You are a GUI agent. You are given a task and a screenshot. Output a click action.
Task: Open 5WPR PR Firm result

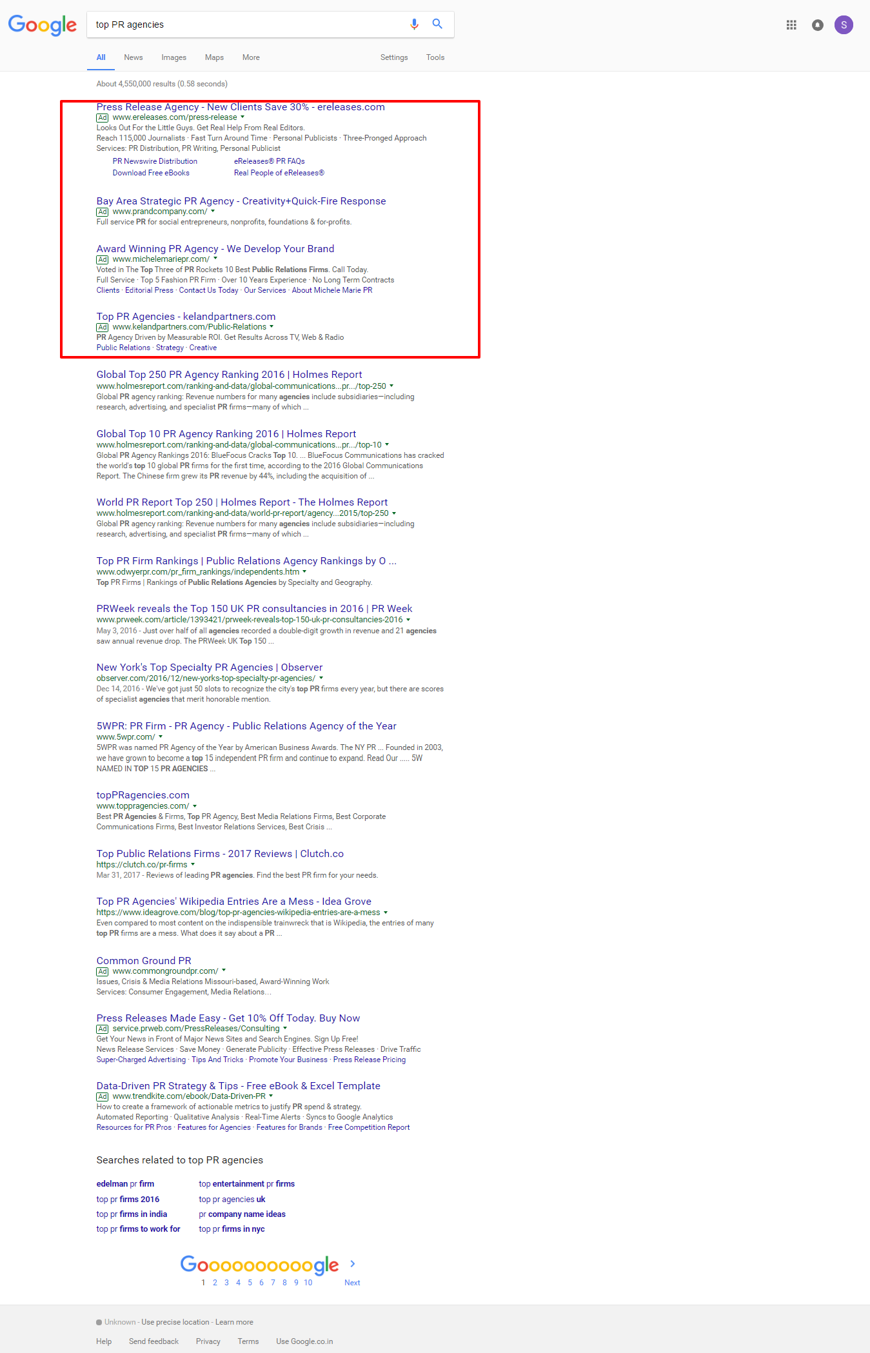tap(246, 726)
